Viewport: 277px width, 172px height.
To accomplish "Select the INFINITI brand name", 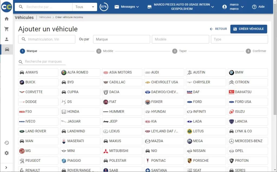I will tap(199, 112).
